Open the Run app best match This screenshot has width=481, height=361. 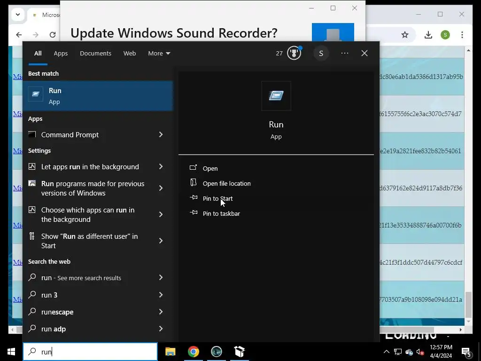click(98, 96)
